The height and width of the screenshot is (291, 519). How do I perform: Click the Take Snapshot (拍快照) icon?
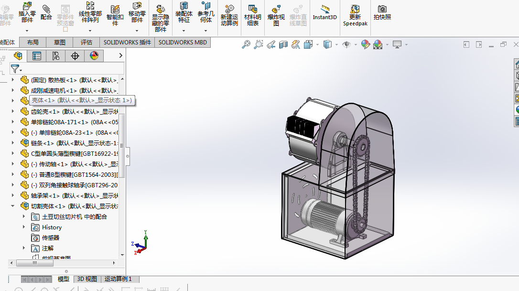[x=382, y=12]
